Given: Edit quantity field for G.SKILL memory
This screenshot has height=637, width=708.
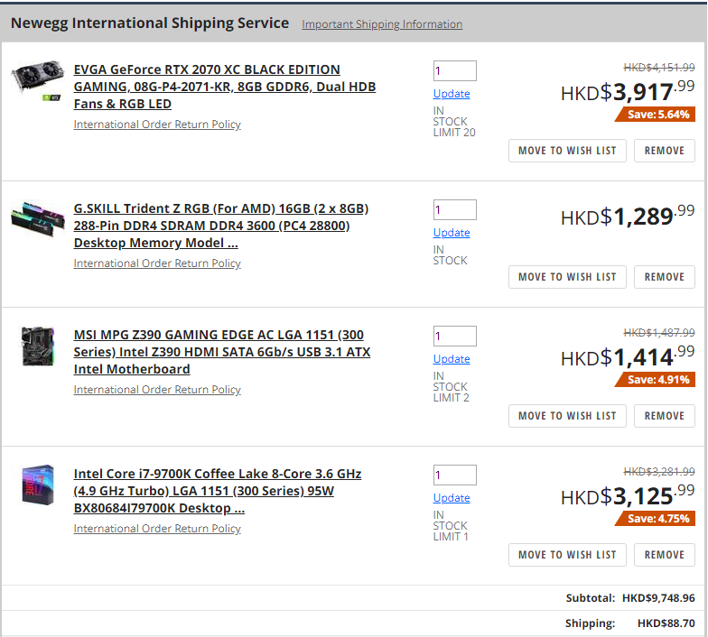Looking at the screenshot, I should tap(455, 209).
